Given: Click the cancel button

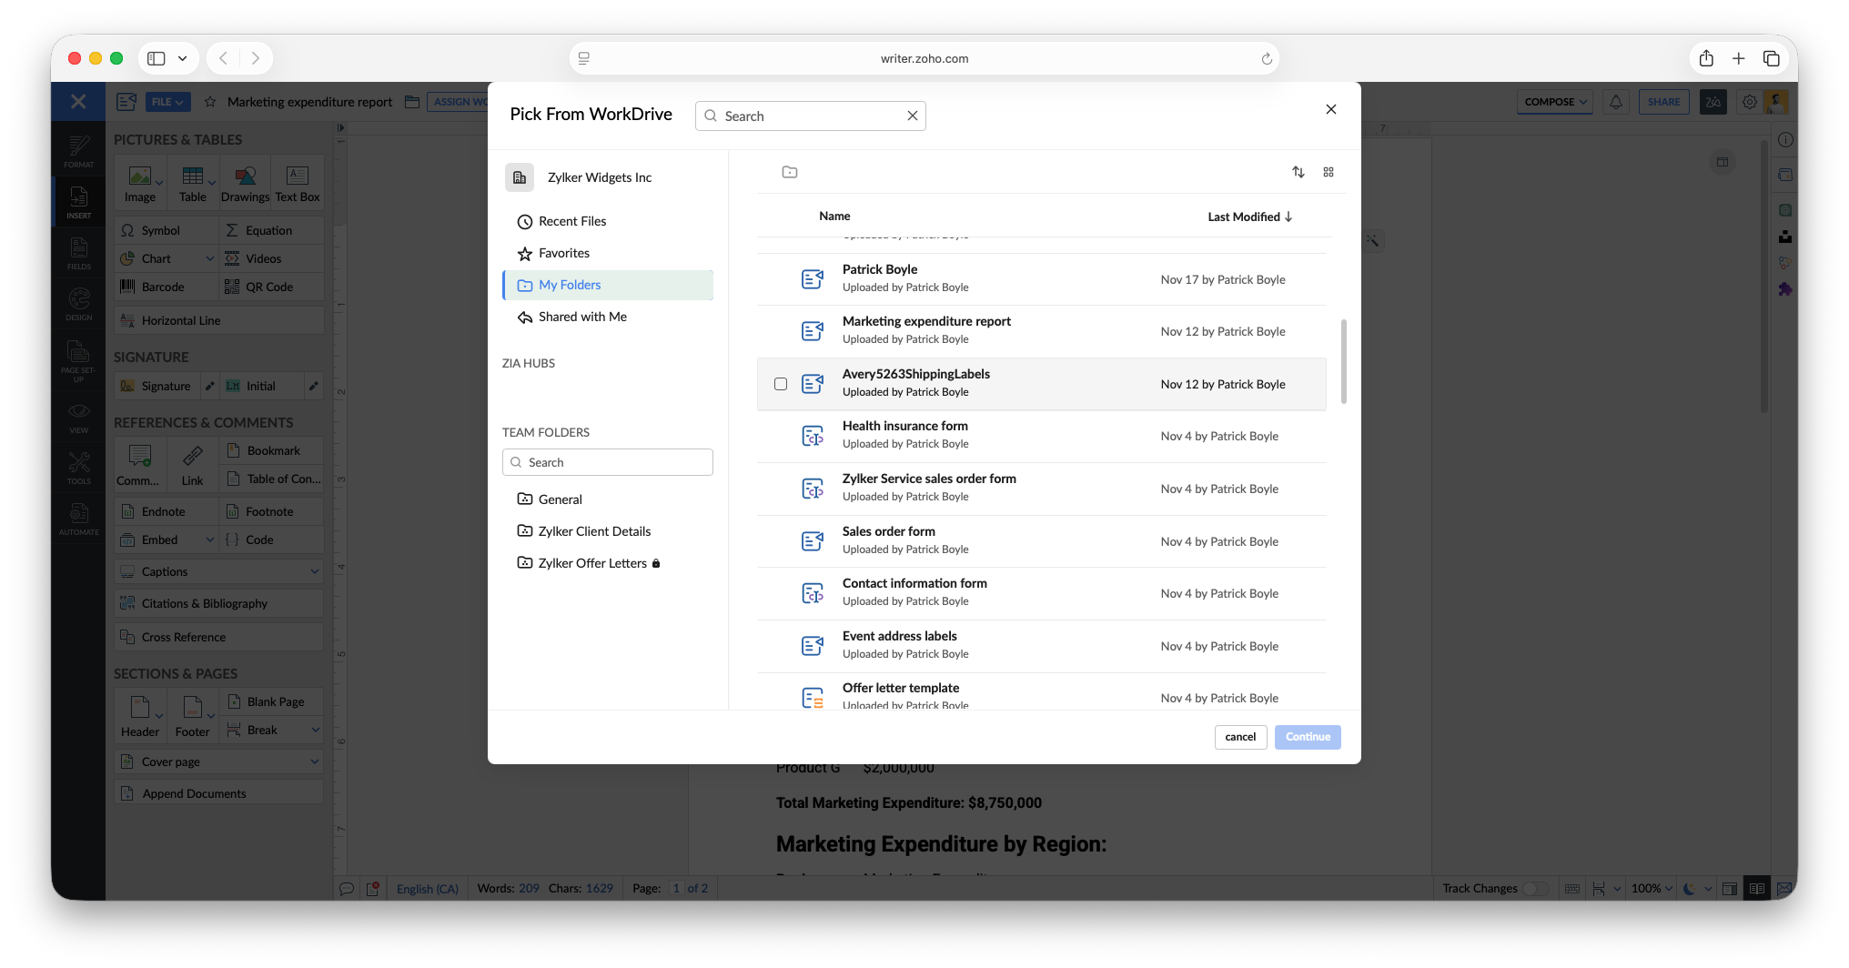Looking at the screenshot, I should coord(1240,737).
